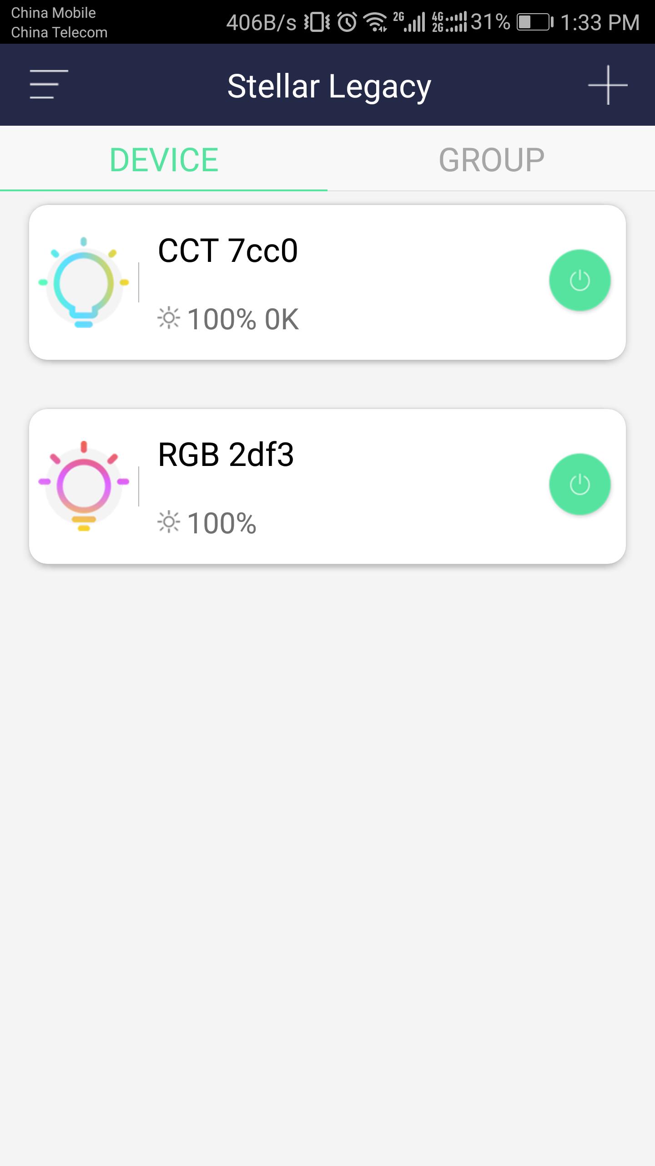Tap the RGB 2df3 bulb icon

click(x=84, y=486)
